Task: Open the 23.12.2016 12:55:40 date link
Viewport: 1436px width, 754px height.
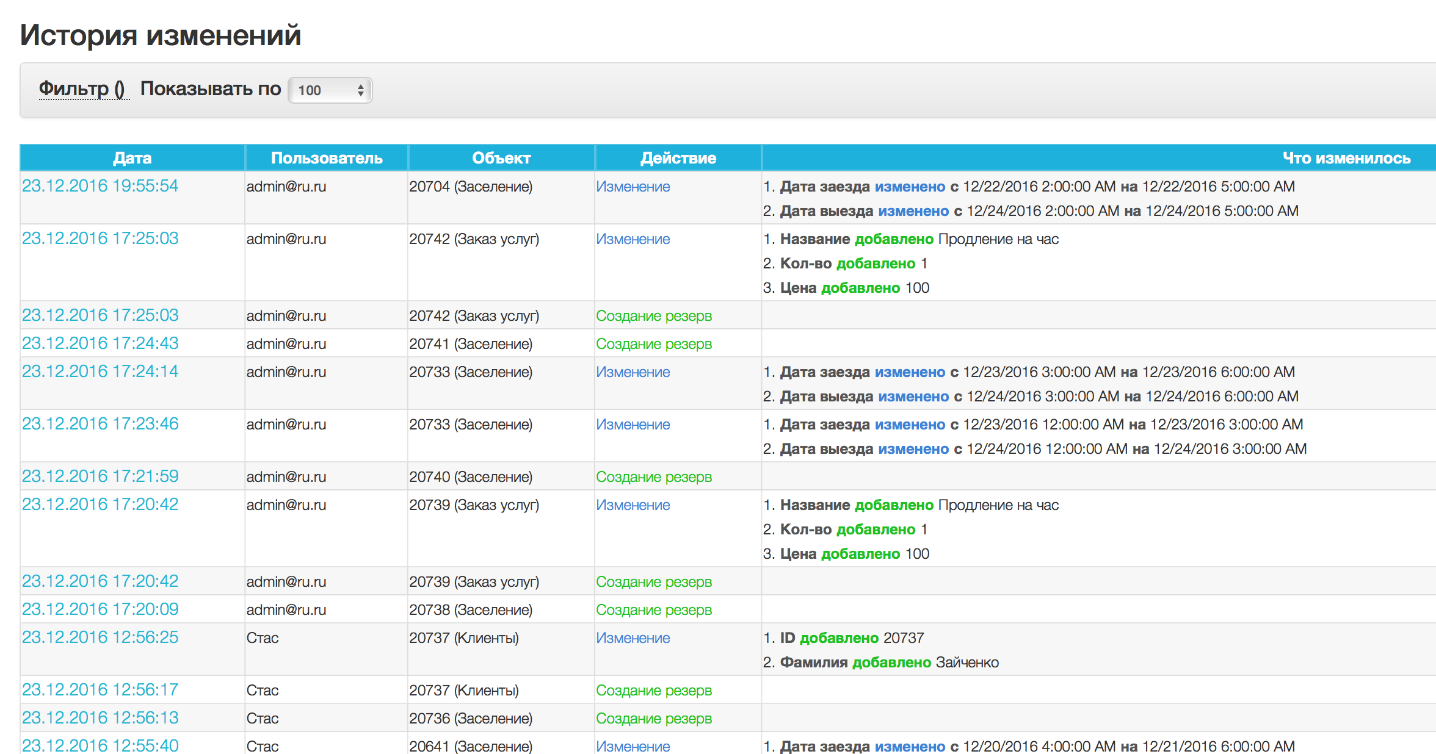Action: (x=100, y=745)
